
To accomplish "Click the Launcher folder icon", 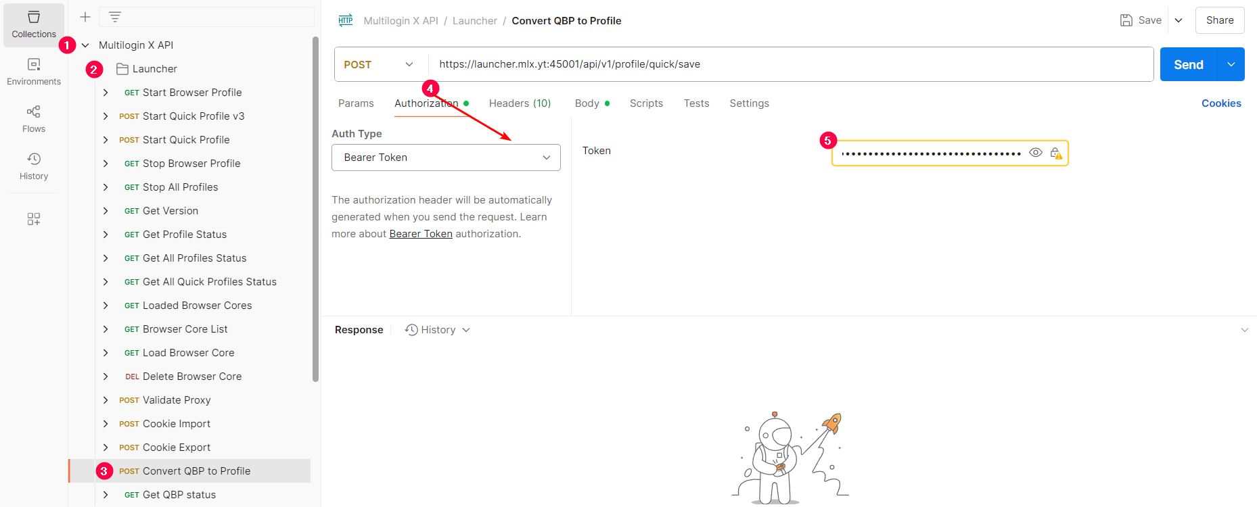I will (x=122, y=69).
